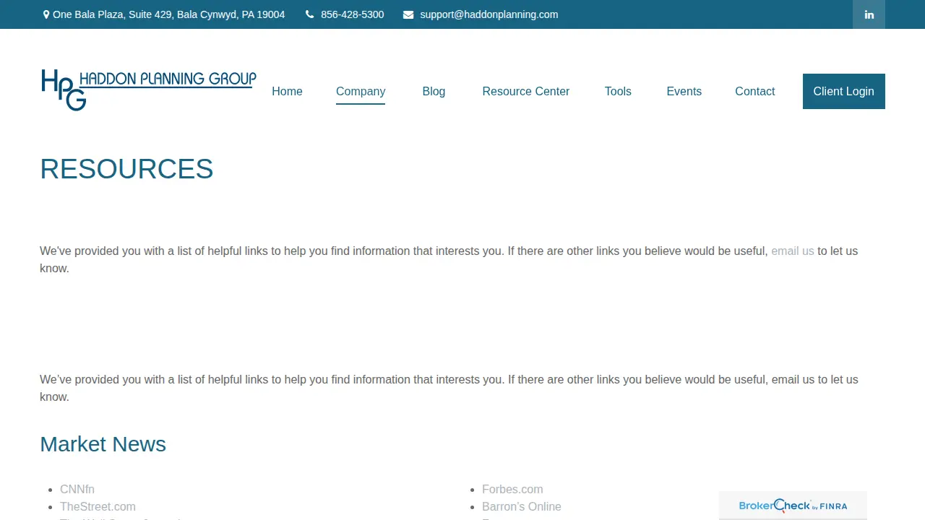Open the Resource Center menu
The height and width of the screenshot is (520, 925).
coord(526,91)
